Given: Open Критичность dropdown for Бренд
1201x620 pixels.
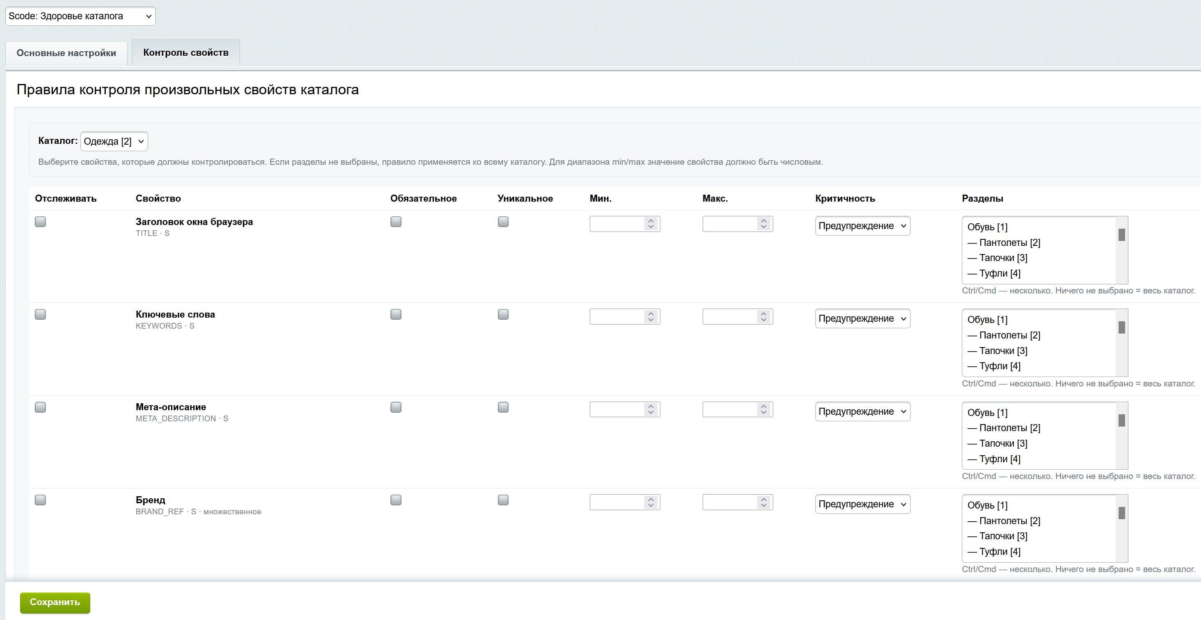Looking at the screenshot, I should tap(863, 504).
